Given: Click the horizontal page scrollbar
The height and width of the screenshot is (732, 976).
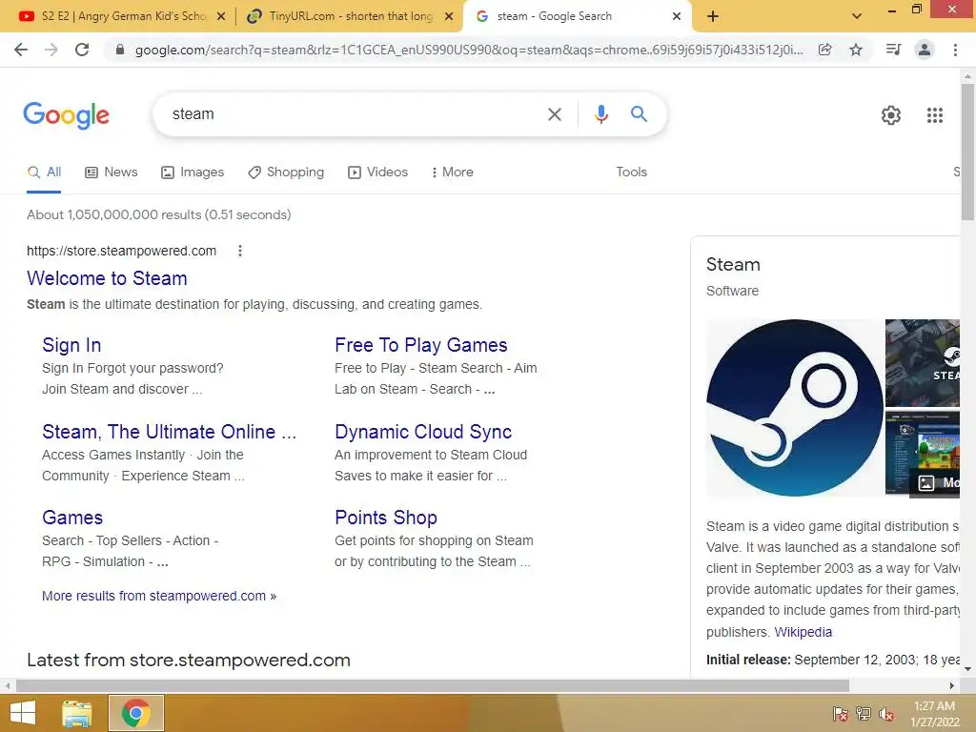Looking at the screenshot, I should click(x=433, y=686).
